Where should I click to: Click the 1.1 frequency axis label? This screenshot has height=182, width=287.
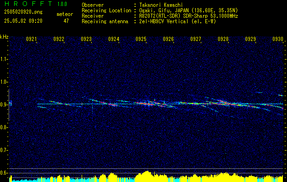click(x=4, y=59)
